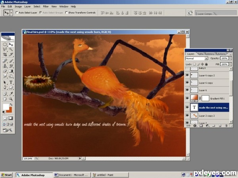Swap foreground and background colors
This screenshot has width=238, height=178.
coord(11,104)
